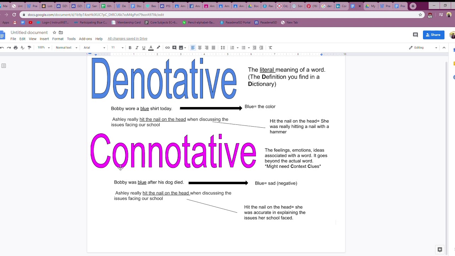Open the Insert menu
The height and width of the screenshot is (256, 455).
[x=44, y=39]
